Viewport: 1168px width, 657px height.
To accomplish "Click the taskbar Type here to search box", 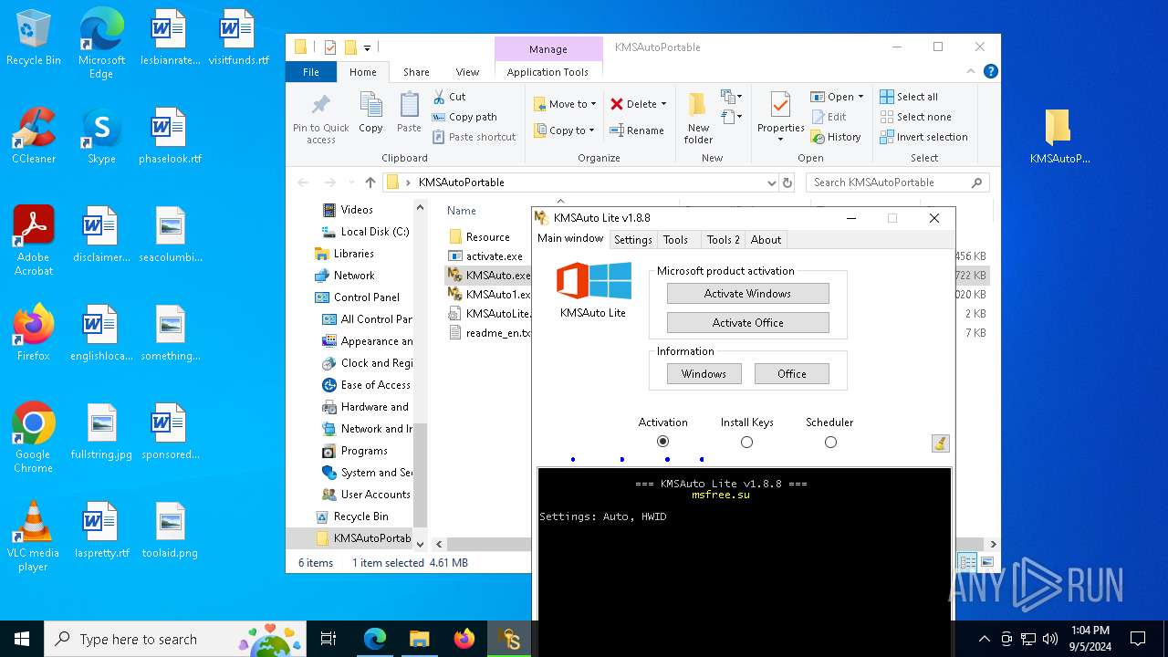I will coord(177,639).
